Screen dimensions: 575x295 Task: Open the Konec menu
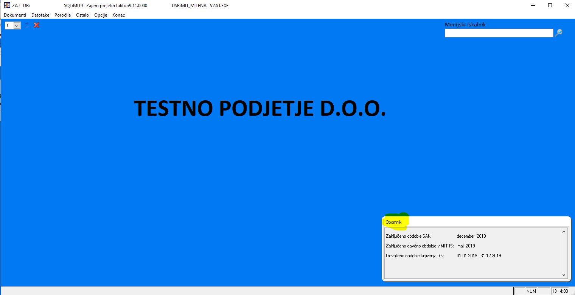point(118,15)
